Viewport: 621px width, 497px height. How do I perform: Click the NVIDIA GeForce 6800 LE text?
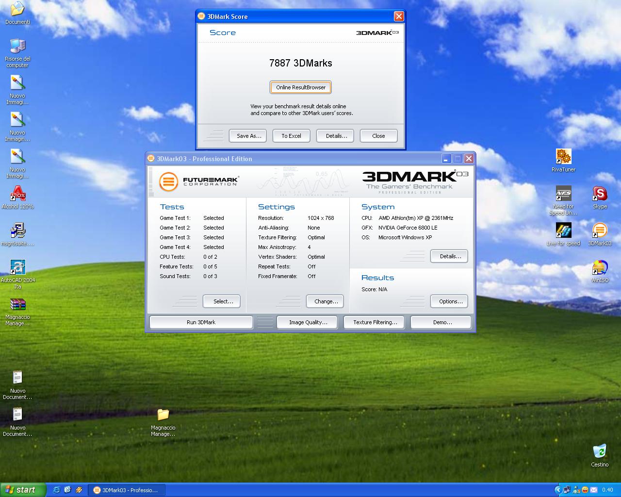click(408, 228)
